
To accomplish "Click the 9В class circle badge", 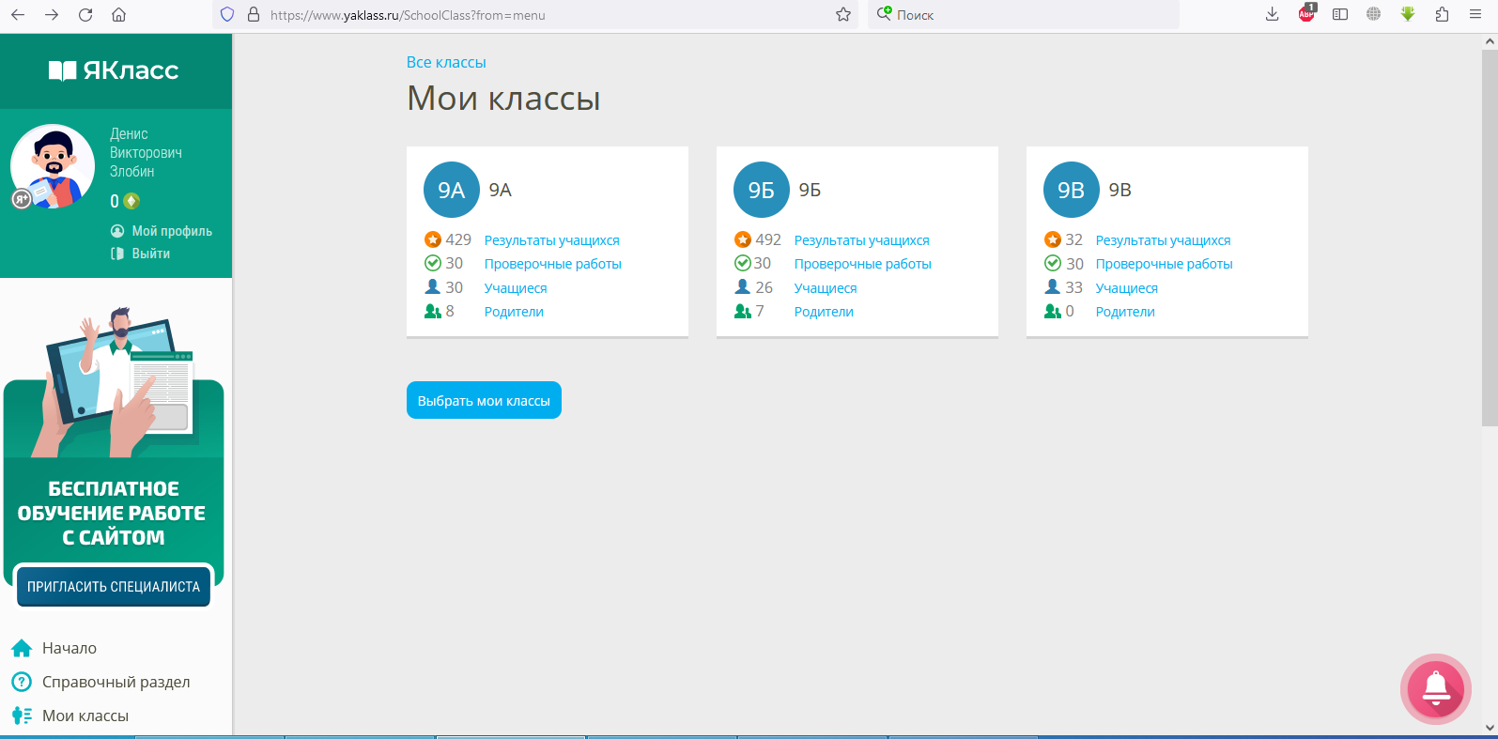I will [x=1072, y=190].
